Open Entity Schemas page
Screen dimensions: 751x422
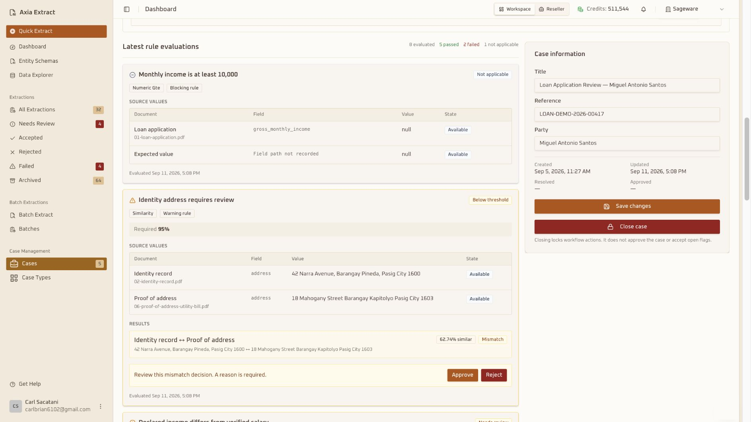pos(56,61)
